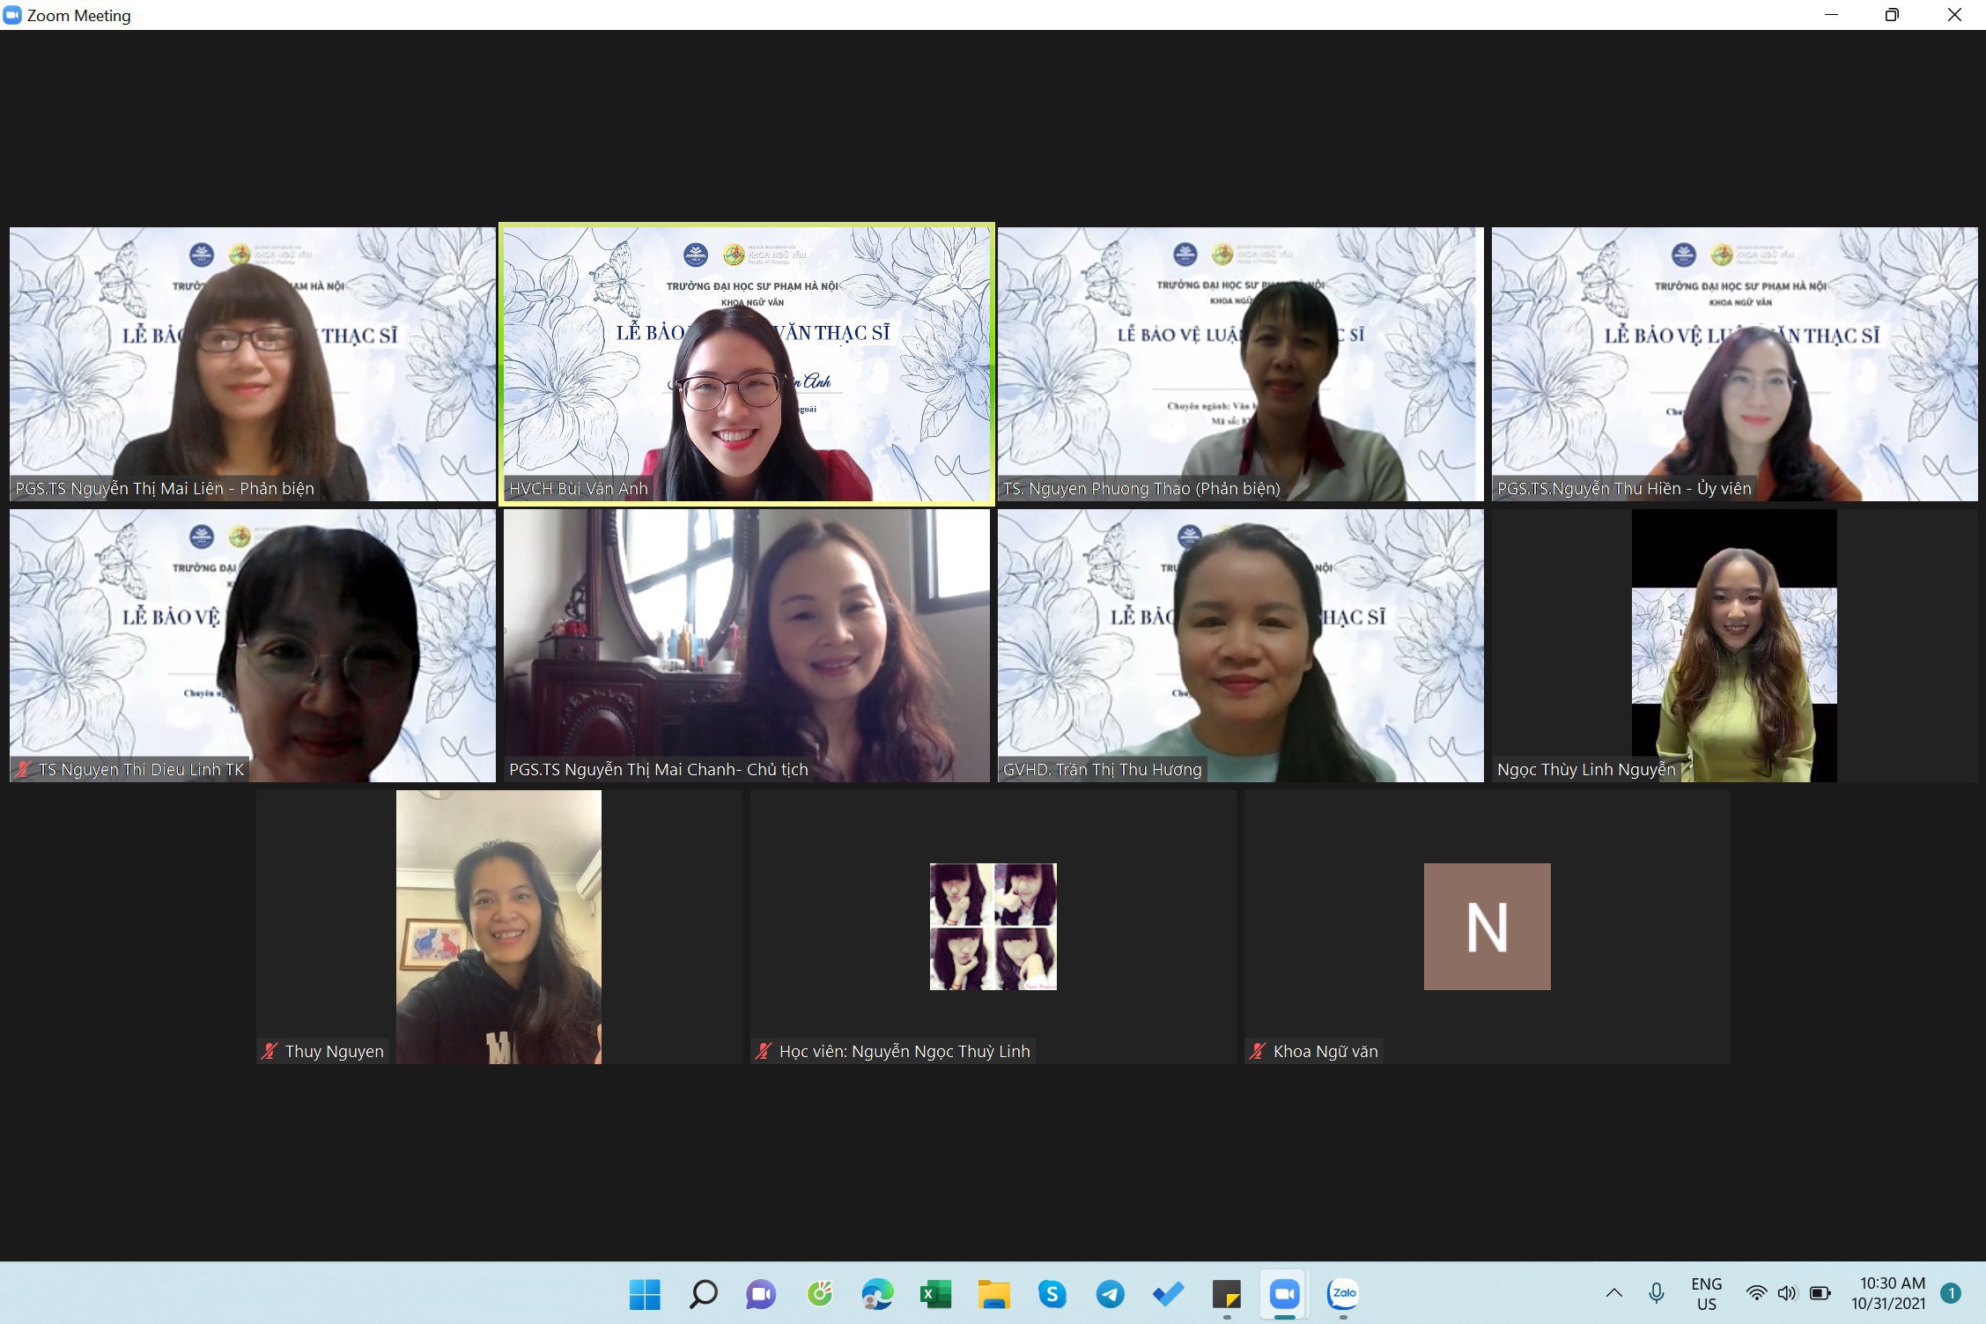Open the Skype taskbar icon
Image resolution: width=1986 pixels, height=1324 pixels.
(1052, 1294)
